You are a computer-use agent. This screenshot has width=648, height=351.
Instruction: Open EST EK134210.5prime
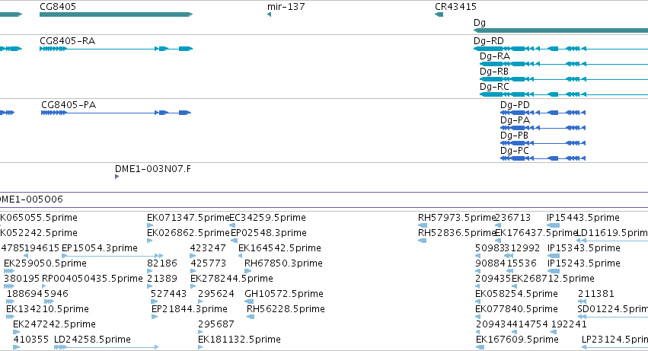(47, 309)
